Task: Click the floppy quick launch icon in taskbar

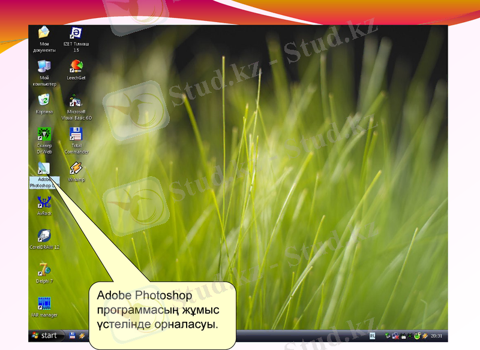Action: click(72, 336)
